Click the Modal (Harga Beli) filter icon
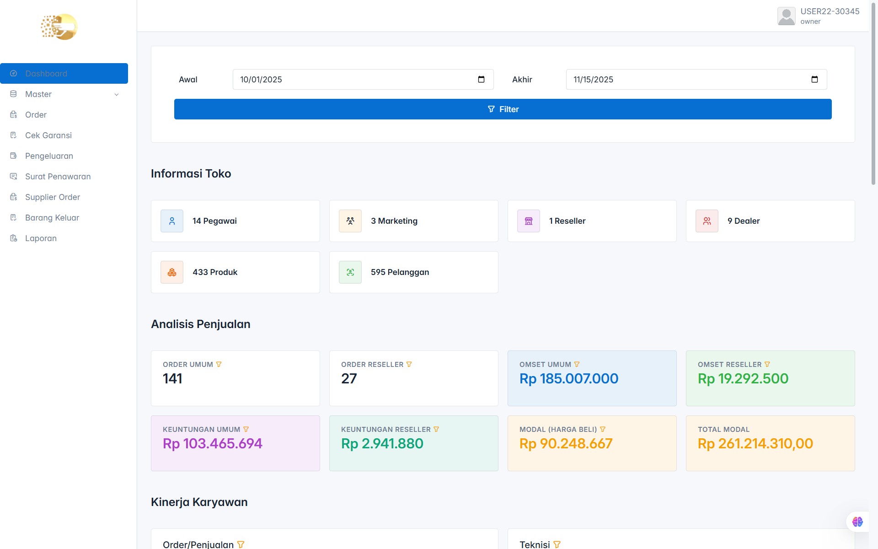The image size is (878, 549). point(603,430)
